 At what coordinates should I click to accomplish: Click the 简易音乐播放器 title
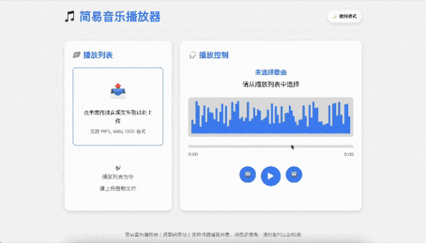(120, 17)
